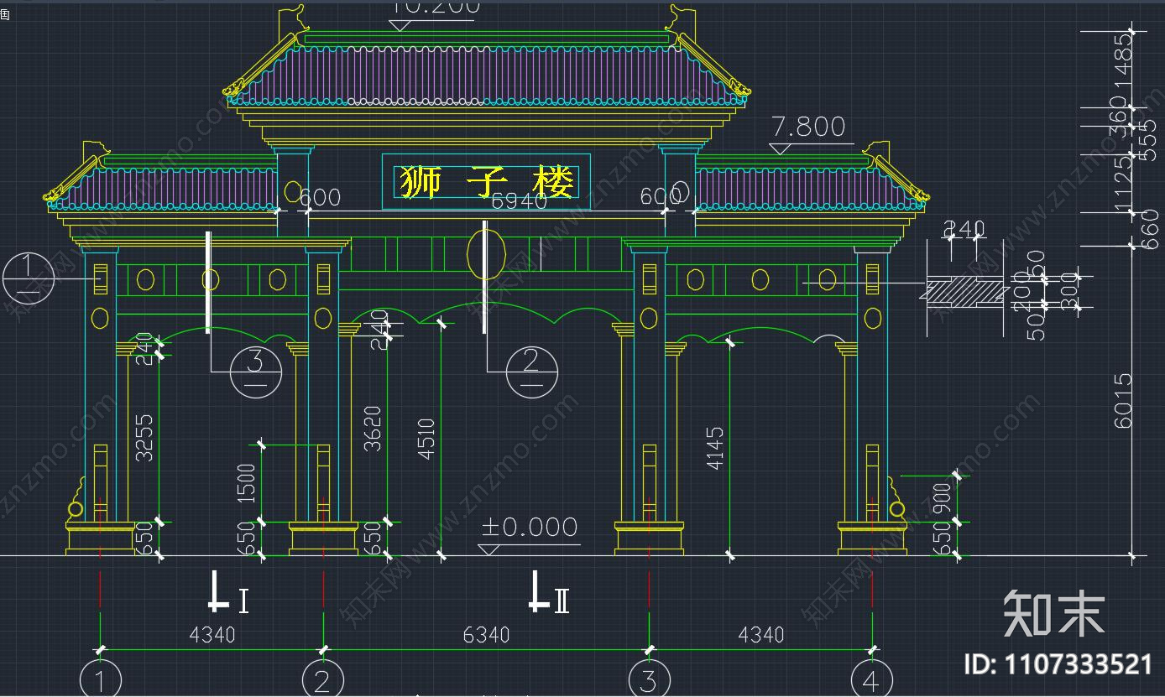The image size is (1165, 697).
Task: Click axis bubble 1 at the bottom
Action: click(x=100, y=679)
